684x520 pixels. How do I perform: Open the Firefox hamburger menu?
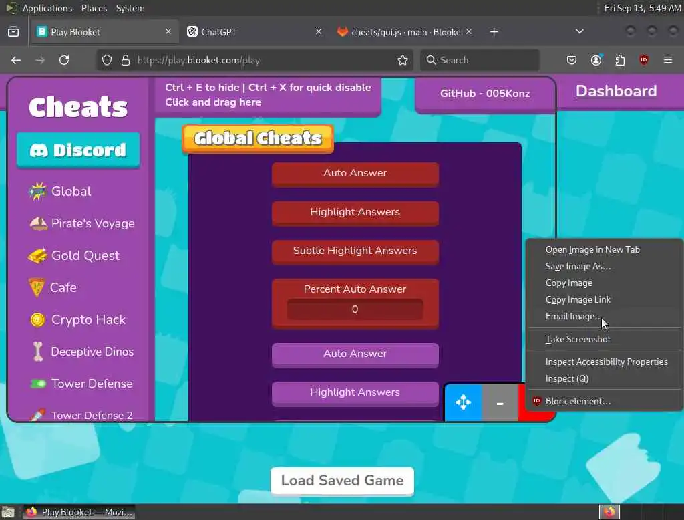point(668,60)
